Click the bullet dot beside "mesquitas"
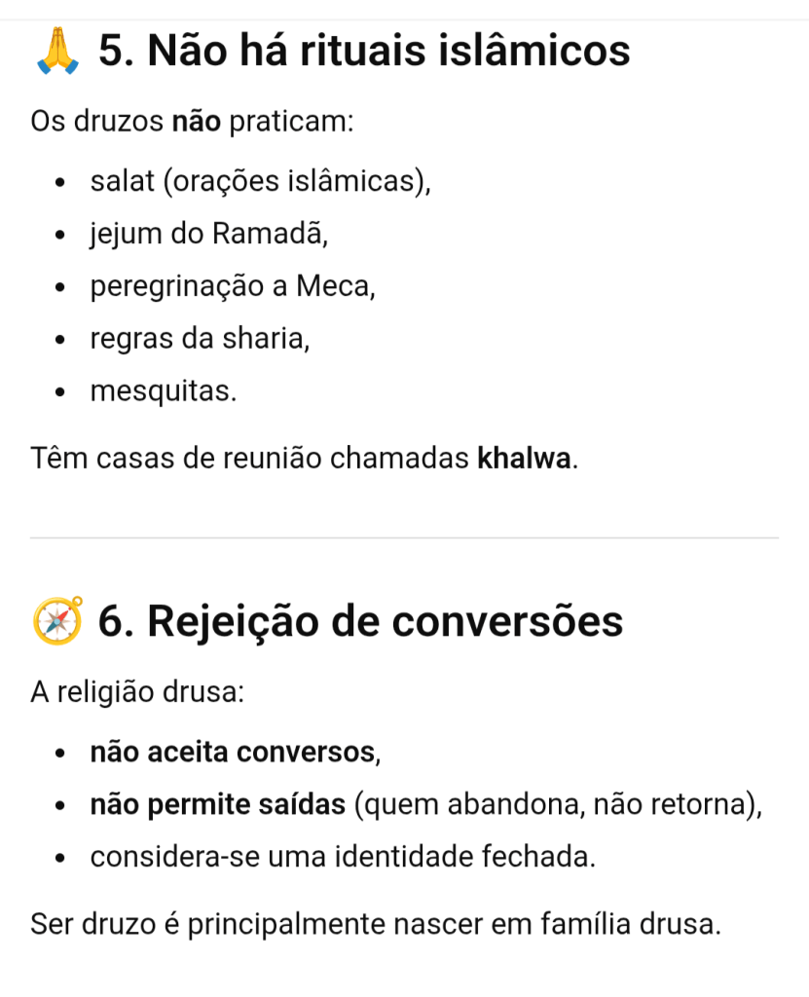 coord(60,393)
